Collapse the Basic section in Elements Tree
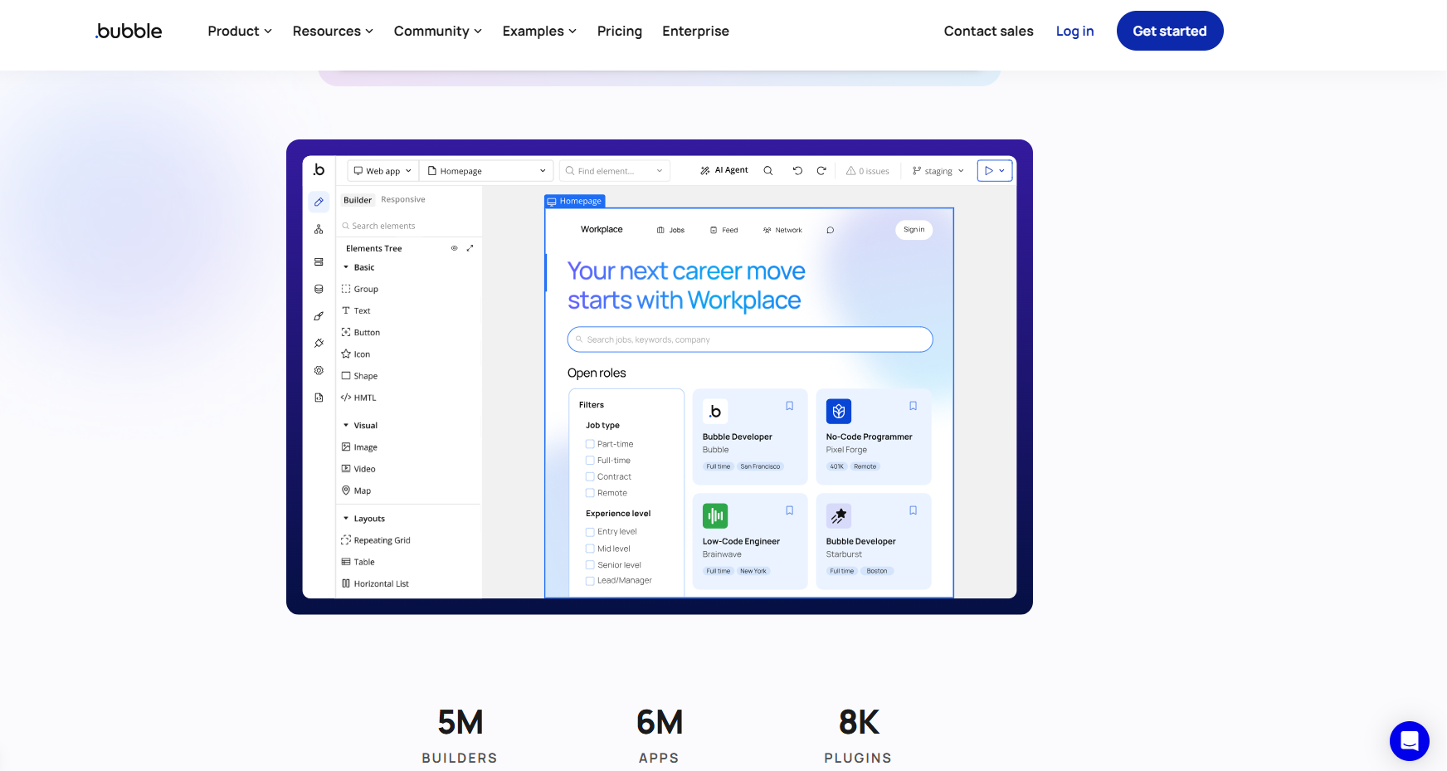1447x771 pixels. pyautogui.click(x=346, y=267)
